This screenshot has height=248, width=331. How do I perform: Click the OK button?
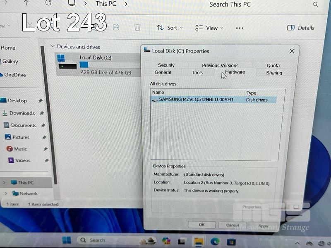click(201, 225)
